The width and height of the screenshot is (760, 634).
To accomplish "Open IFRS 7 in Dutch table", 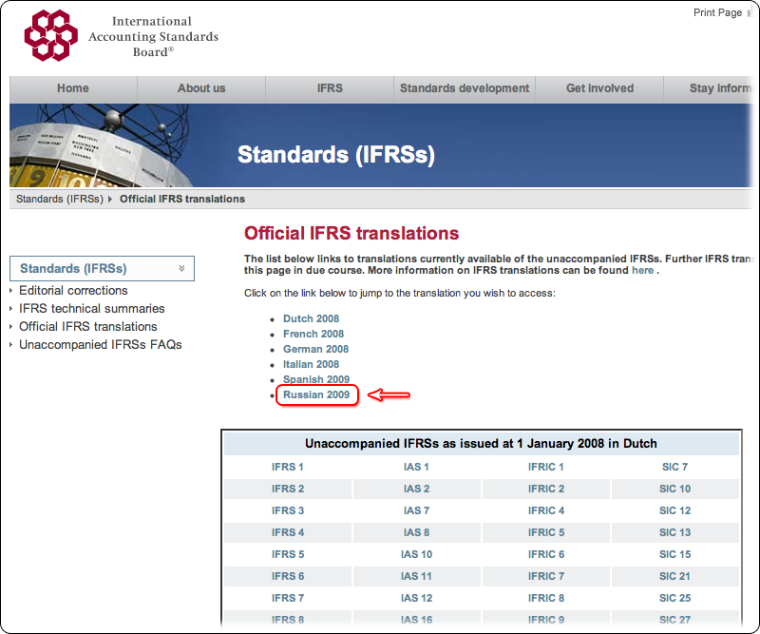I will click(x=288, y=598).
